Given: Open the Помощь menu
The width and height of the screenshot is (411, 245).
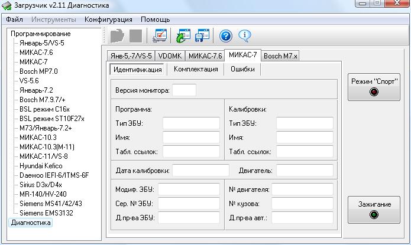Looking at the screenshot, I should (155, 19).
